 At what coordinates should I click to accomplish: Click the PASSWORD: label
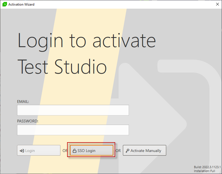click(28, 121)
